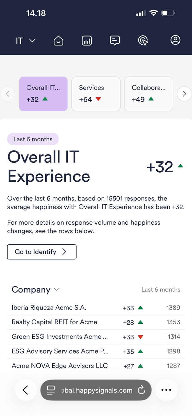192x416 pixels.
Task: Tap the browser back arrow button
Action: coord(26,390)
